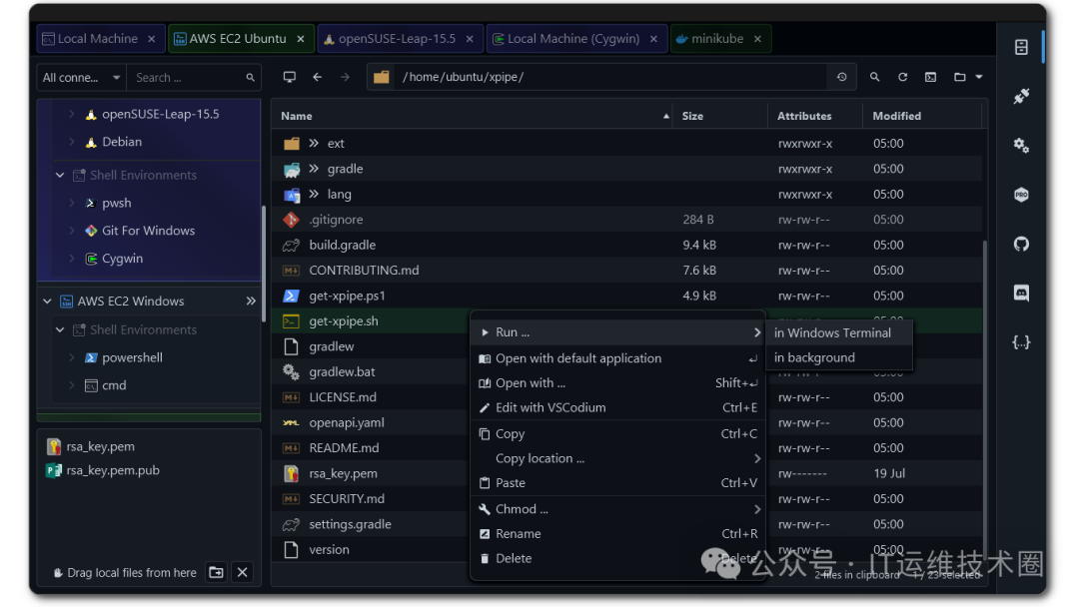Click the PRO badge icon
The image size is (1079, 607).
coord(1021,195)
